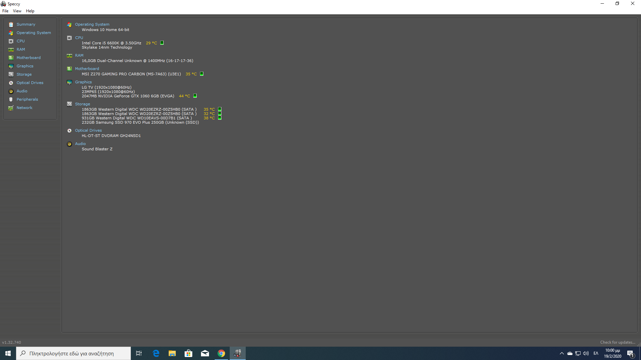This screenshot has height=360, width=641.
Task: Click Check for updates link
Action: pyautogui.click(x=618, y=342)
